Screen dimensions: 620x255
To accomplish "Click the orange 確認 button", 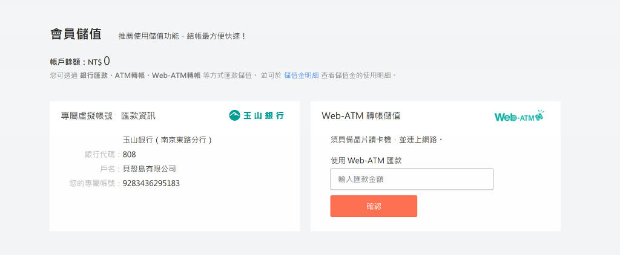I will (374, 206).
